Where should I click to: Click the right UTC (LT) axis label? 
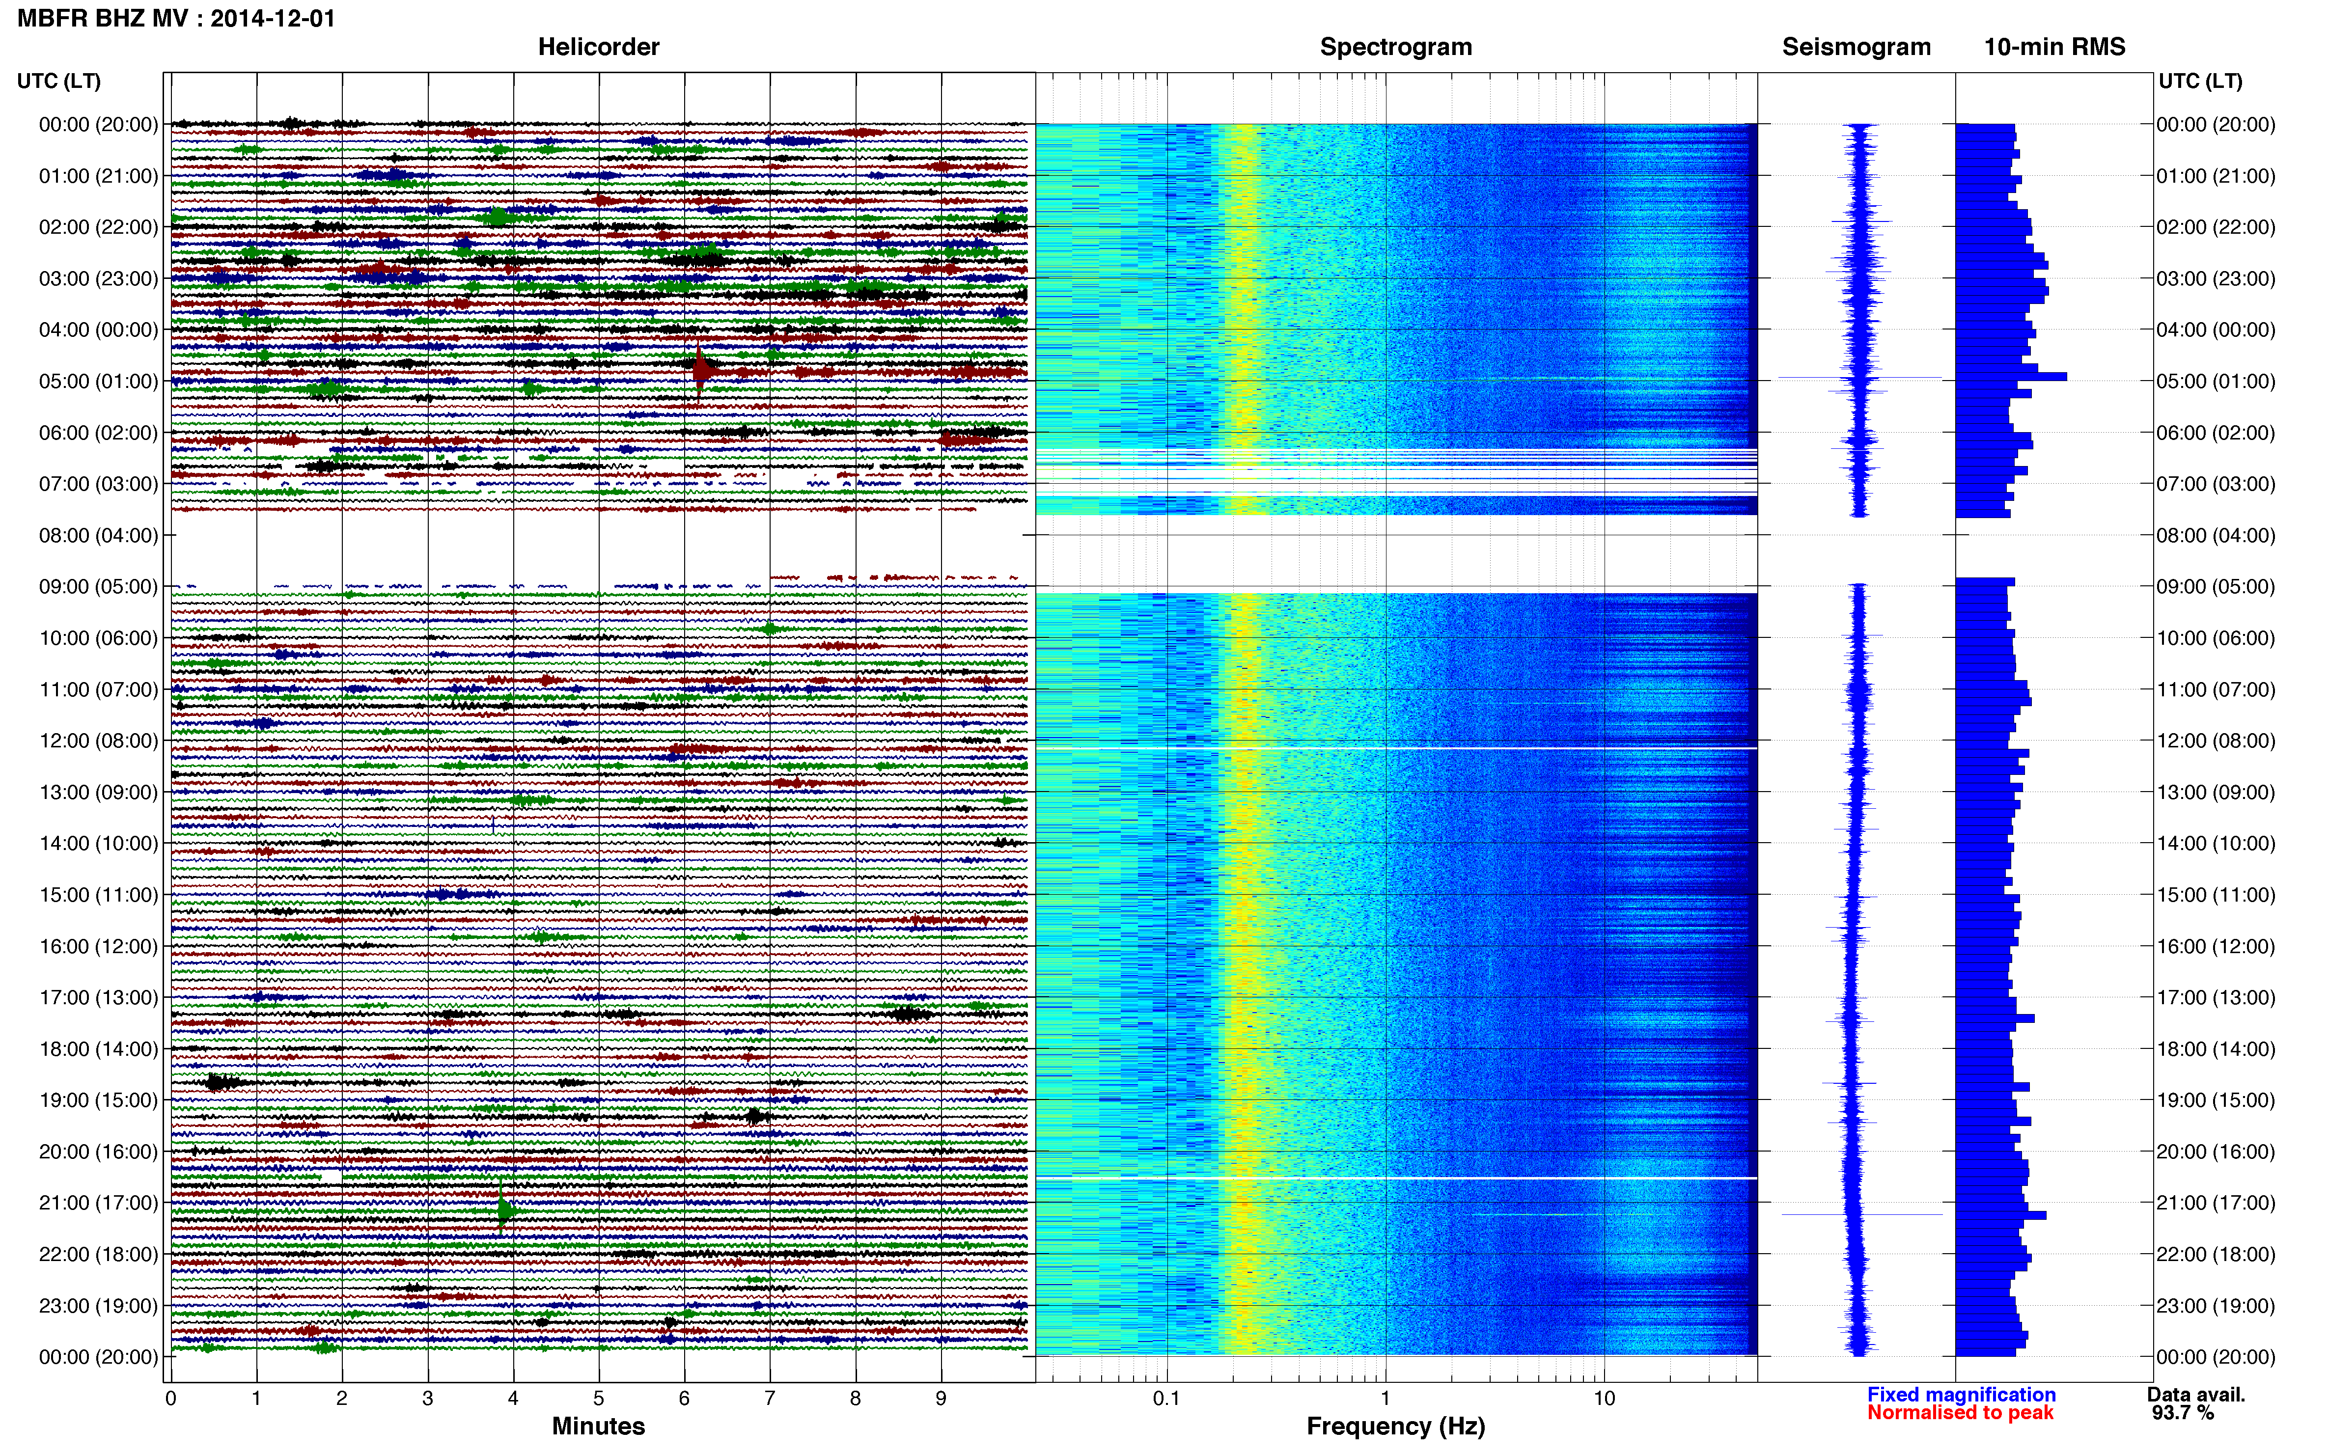click(x=2200, y=81)
